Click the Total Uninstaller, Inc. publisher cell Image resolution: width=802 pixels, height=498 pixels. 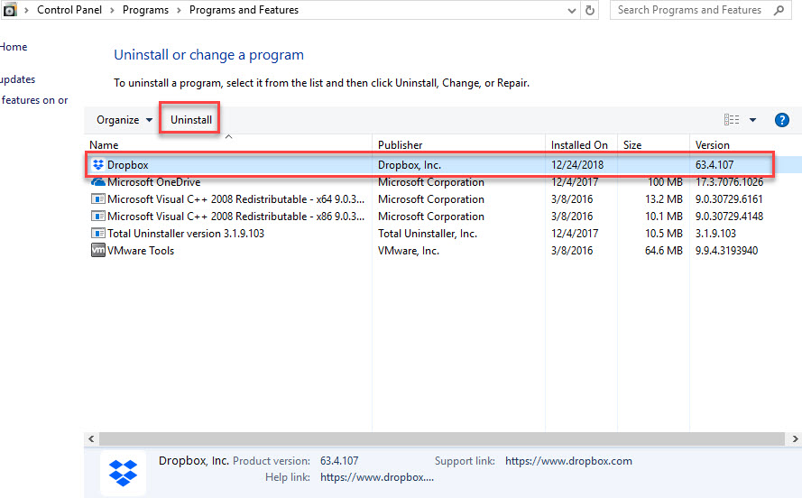(427, 233)
